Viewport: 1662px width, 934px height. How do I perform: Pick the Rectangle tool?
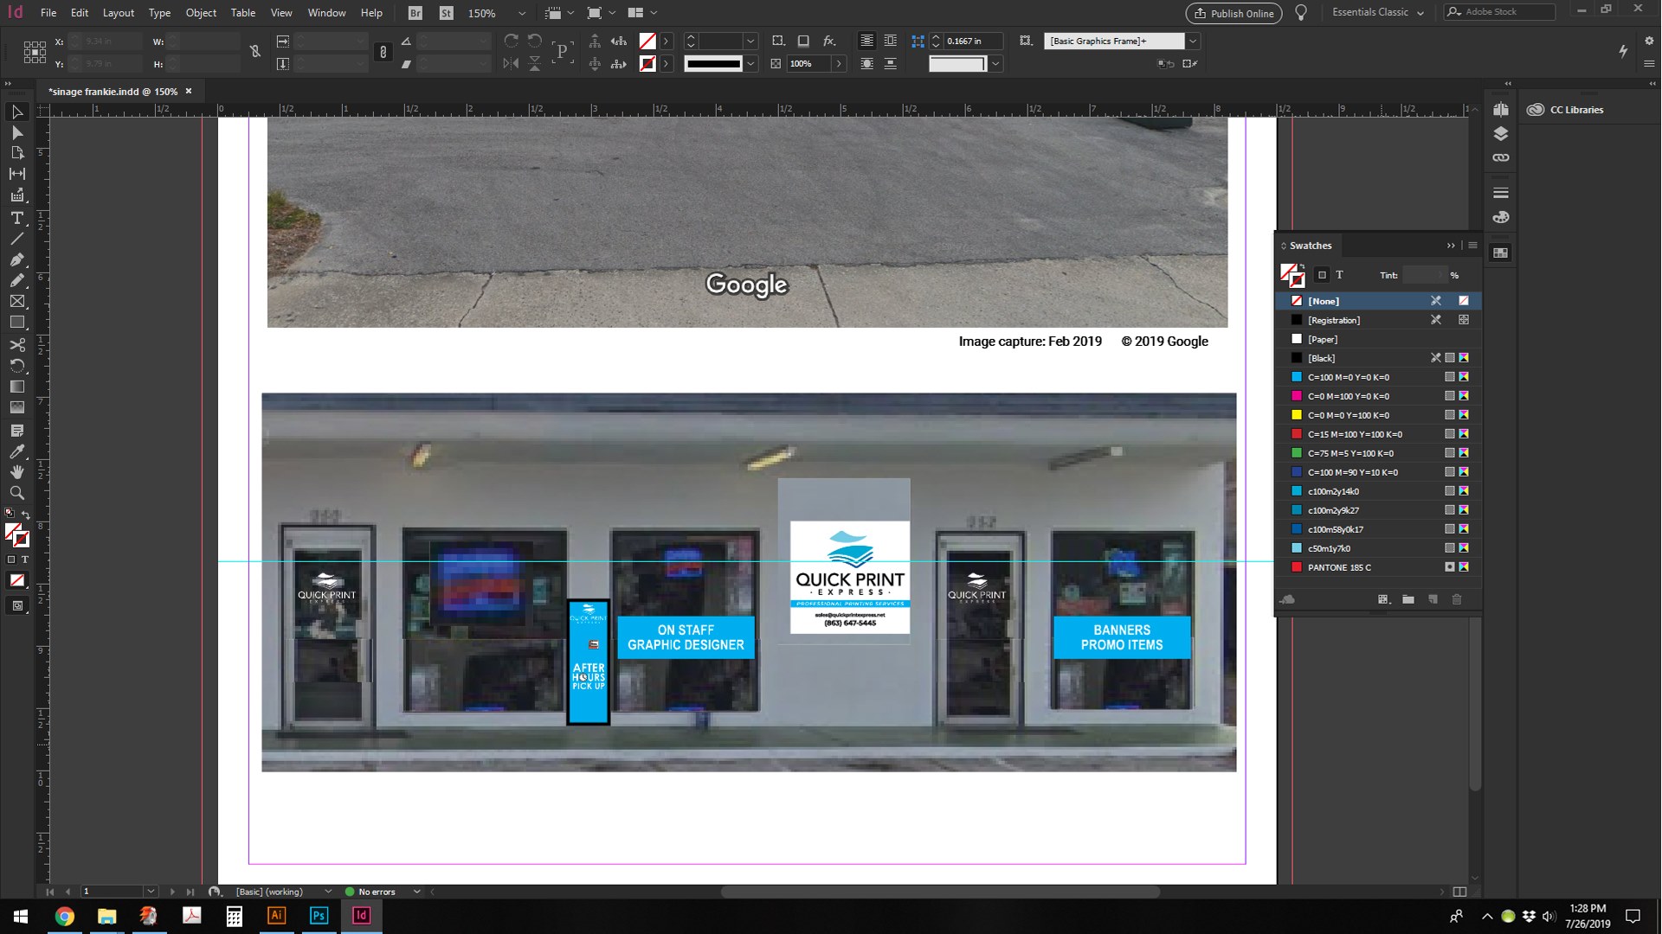[16, 323]
